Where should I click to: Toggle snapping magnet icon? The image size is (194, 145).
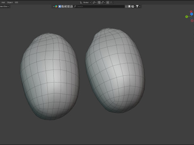pyautogui.click(x=99, y=2)
